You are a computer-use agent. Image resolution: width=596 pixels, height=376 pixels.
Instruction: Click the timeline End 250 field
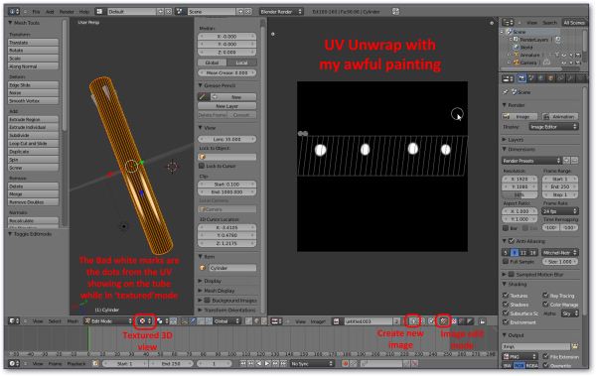[x=171, y=363]
